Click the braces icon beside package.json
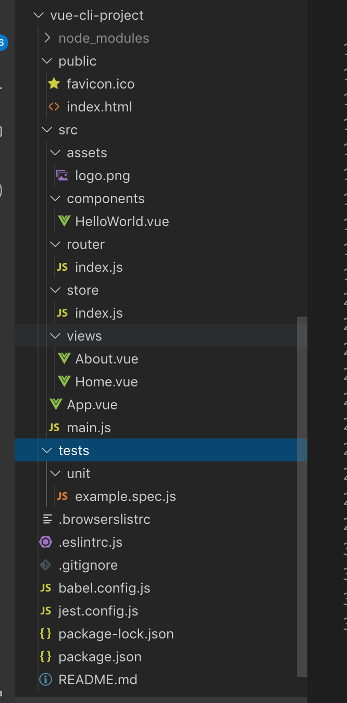The image size is (347, 703). 46,657
